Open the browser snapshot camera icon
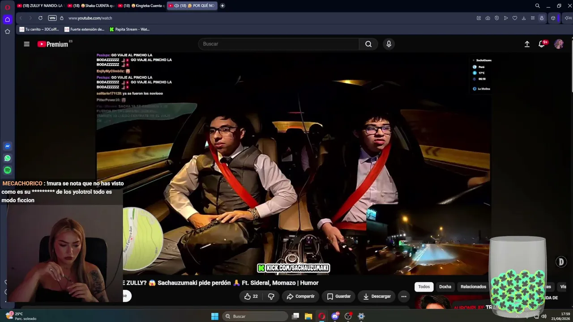This screenshot has width=573, height=322. (x=487, y=18)
